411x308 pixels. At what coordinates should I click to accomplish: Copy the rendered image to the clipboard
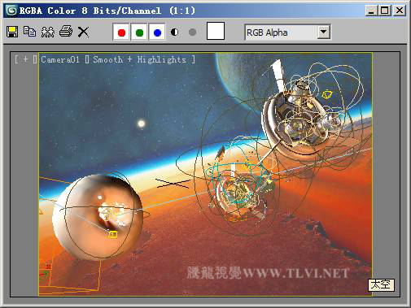pyautogui.click(x=29, y=32)
